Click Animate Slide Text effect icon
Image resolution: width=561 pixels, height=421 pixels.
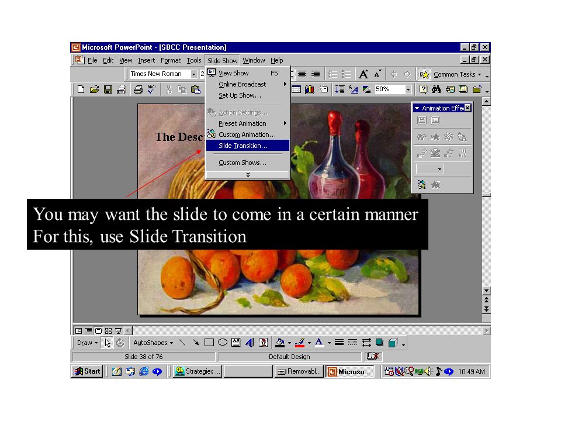click(x=435, y=120)
